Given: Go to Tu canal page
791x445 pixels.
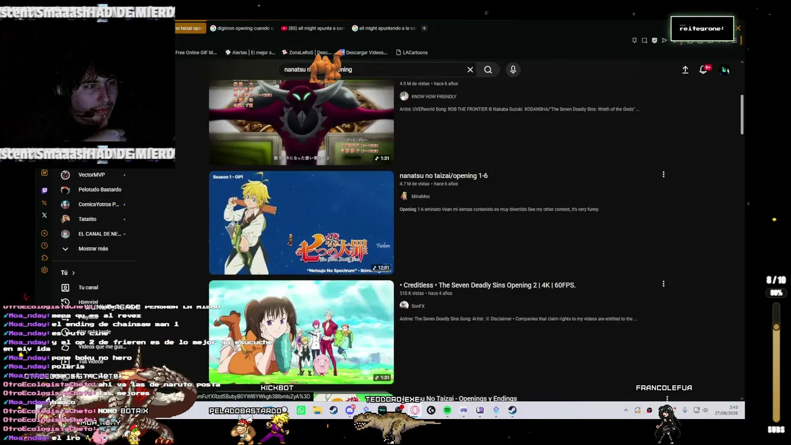Looking at the screenshot, I should pos(88,287).
